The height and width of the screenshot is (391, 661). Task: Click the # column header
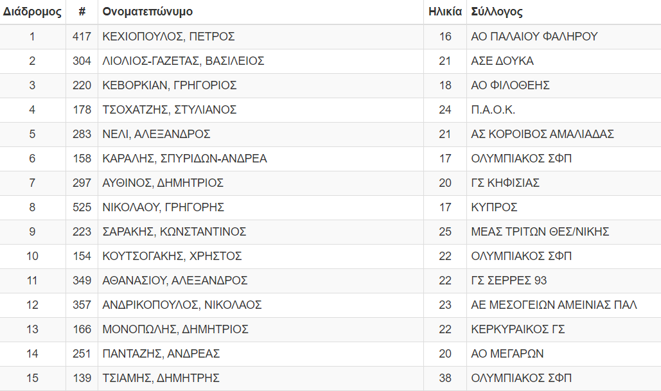pyautogui.click(x=82, y=12)
